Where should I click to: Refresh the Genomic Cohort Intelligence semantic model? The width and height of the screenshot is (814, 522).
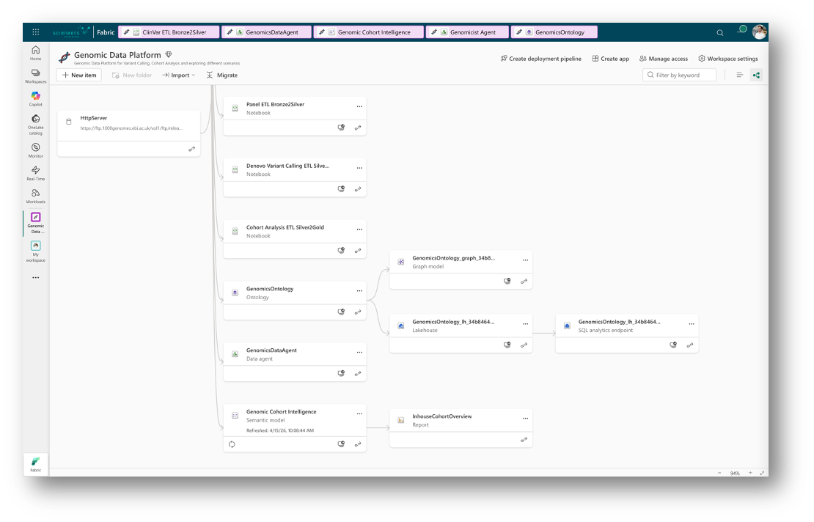[232, 444]
